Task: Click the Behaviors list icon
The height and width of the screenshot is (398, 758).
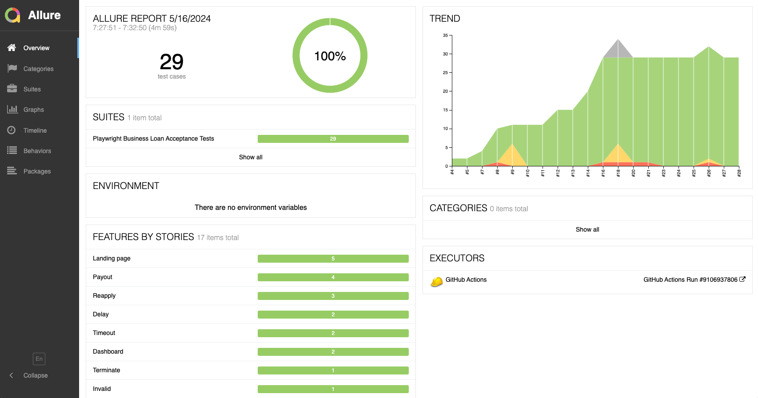Action: point(12,150)
